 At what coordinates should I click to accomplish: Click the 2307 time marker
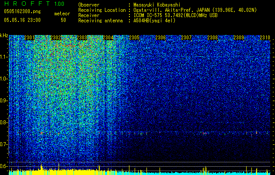pyautogui.click(x=186, y=38)
